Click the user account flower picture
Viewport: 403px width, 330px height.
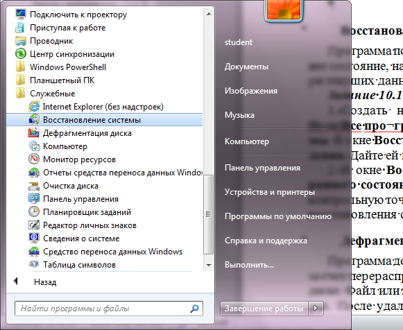click(x=284, y=10)
